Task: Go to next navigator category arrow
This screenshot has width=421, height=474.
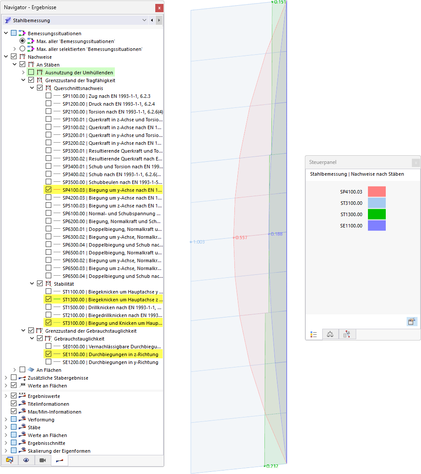Action: coord(159,20)
